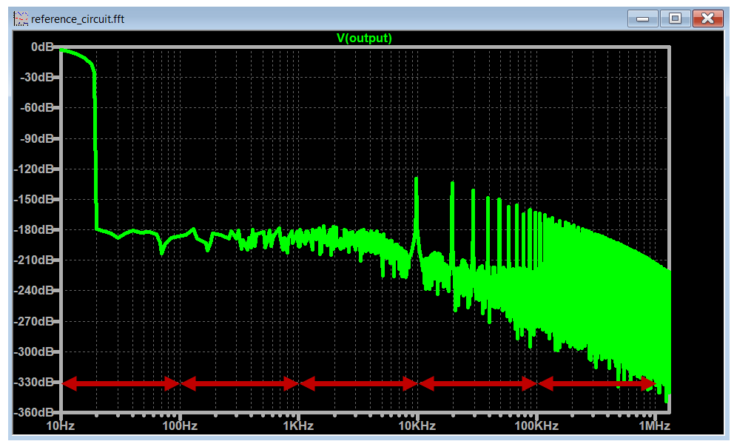
Task: Click the reference_circuit.fft title text
Action: click(x=77, y=18)
